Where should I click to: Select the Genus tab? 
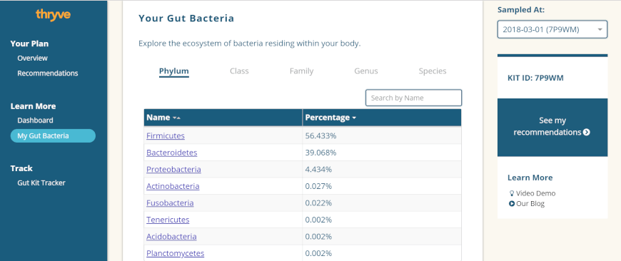366,71
